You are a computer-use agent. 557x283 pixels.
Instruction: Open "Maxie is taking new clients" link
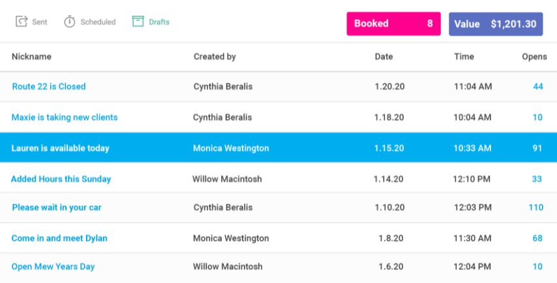pyautogui.click(x=65, y=117)
